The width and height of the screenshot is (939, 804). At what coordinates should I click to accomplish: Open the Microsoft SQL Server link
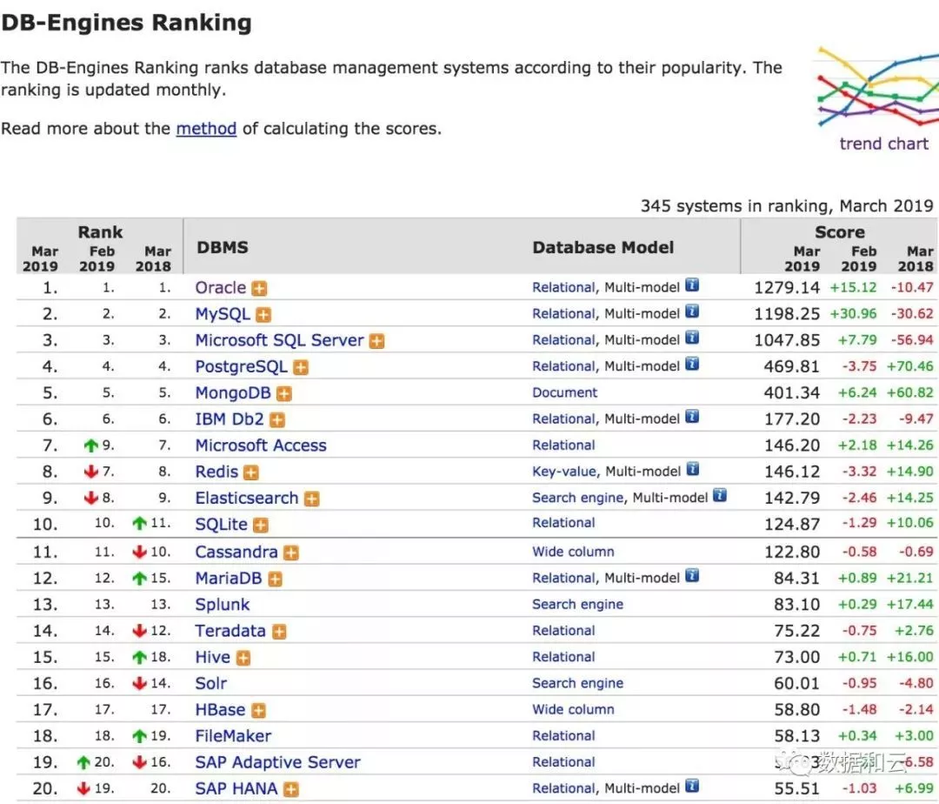(x=279, y=340)
